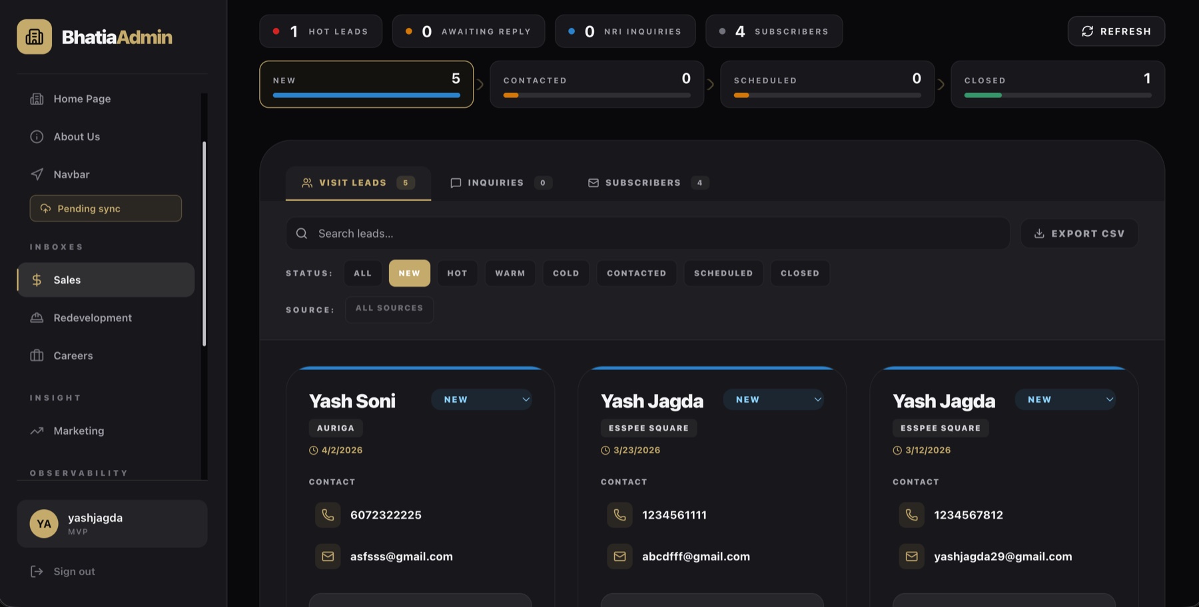Select the Contacted pipeline stage card

(x=597, y=85)
